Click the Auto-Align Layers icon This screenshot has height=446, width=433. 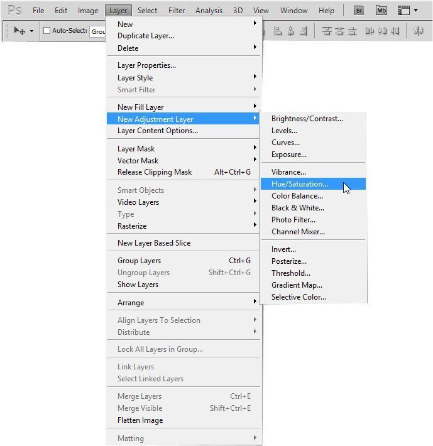tap(418, 30)
